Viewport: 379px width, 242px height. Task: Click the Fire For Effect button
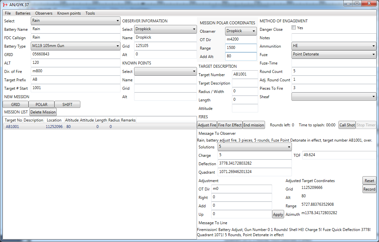tap(230, 125)
